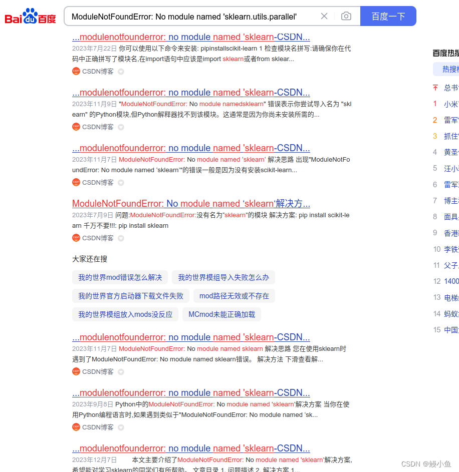
Task: Click related search 我的世界mod错误怎么解决
Action: point(120,277)
